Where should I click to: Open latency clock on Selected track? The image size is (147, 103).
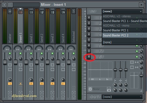click(74, 93)
